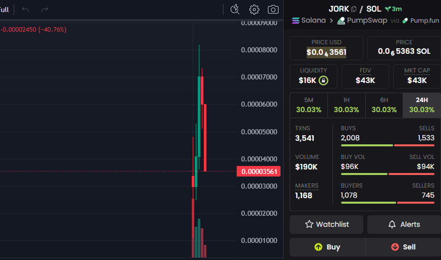441x260 pixels.
Task: Click the JORK token name
Action: point(339,9)
